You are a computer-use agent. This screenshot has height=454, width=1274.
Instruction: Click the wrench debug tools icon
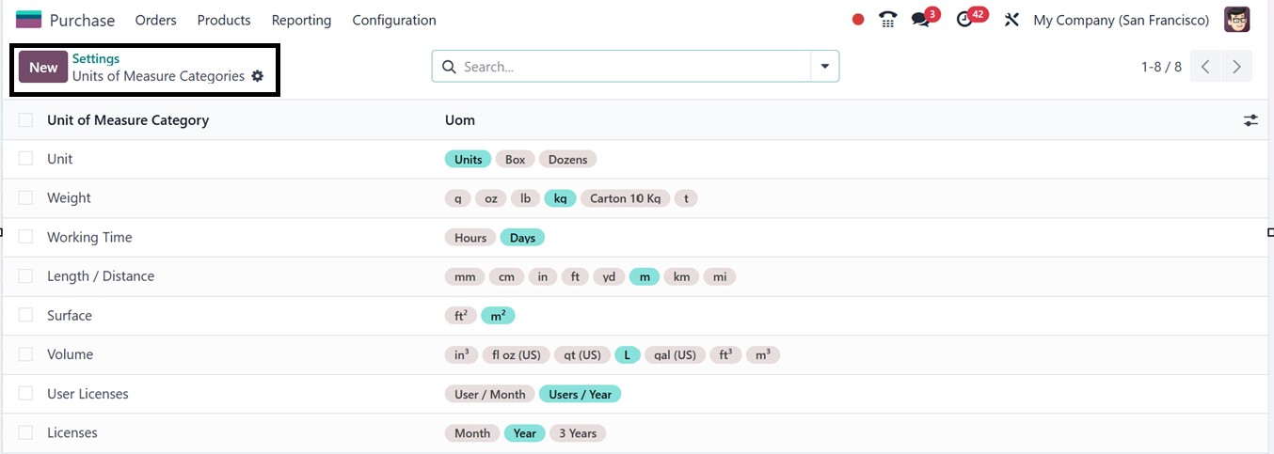[x=1011, y=20]
